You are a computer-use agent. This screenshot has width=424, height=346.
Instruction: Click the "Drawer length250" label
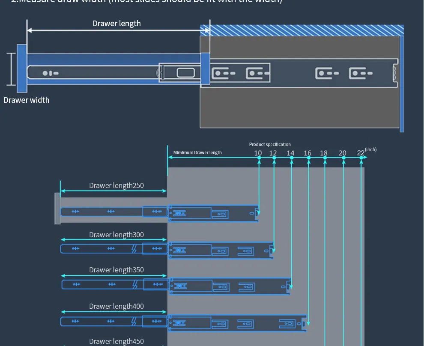point(116,185)
